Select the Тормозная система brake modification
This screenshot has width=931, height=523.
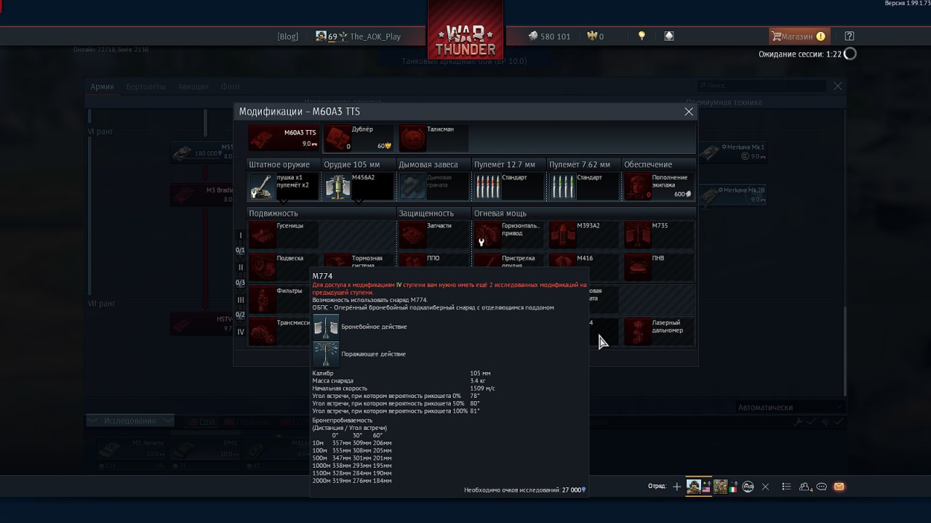tap(359, 261)
